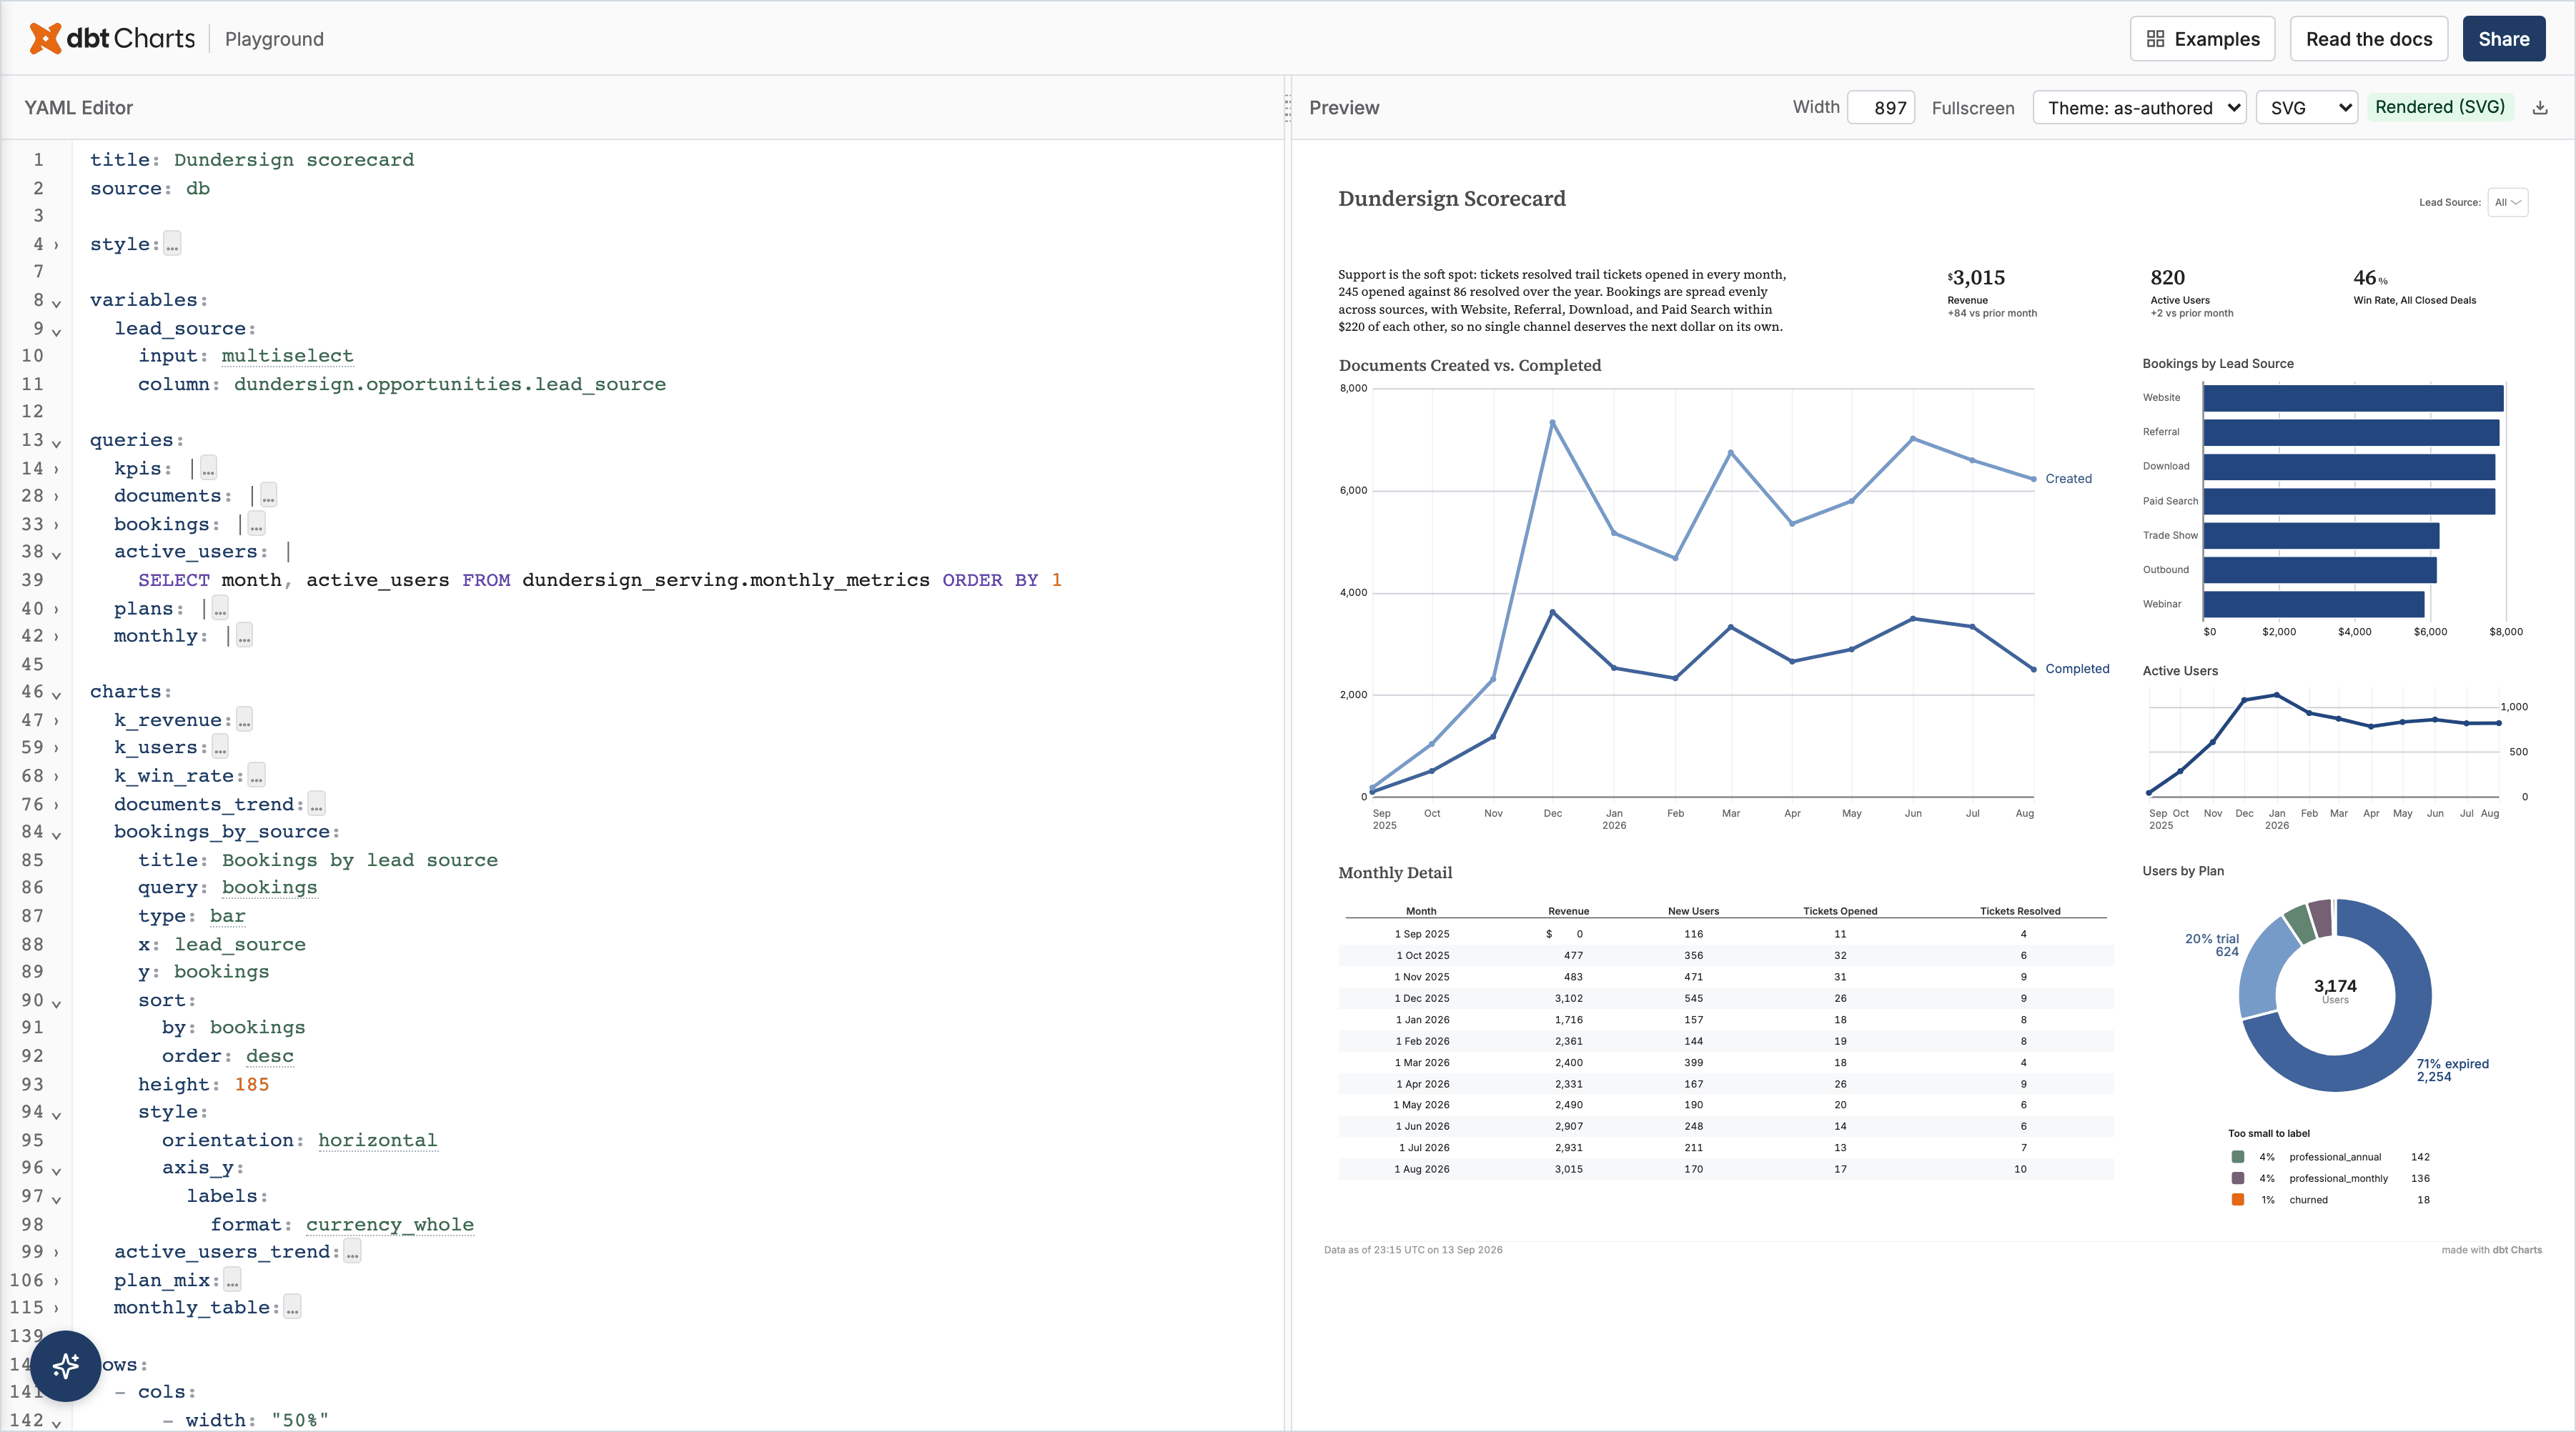Screen dimensions: 2576x1432
Task: Click the Created line label
Action: click(2068, 479)
